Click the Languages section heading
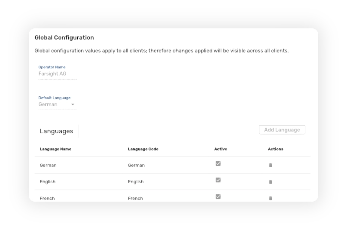 56,131
